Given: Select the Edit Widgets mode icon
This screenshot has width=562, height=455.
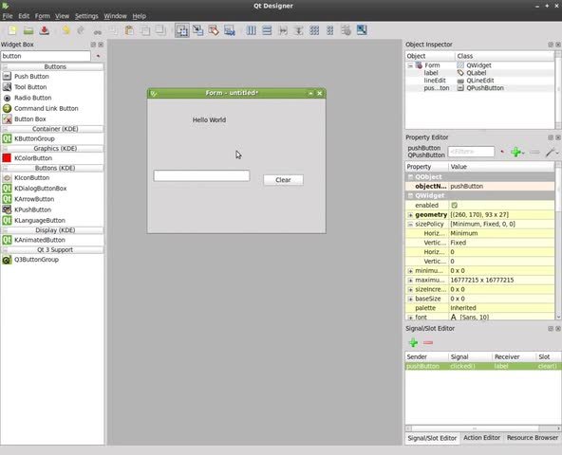Looking at the screenshot, I should coord(182,30).
